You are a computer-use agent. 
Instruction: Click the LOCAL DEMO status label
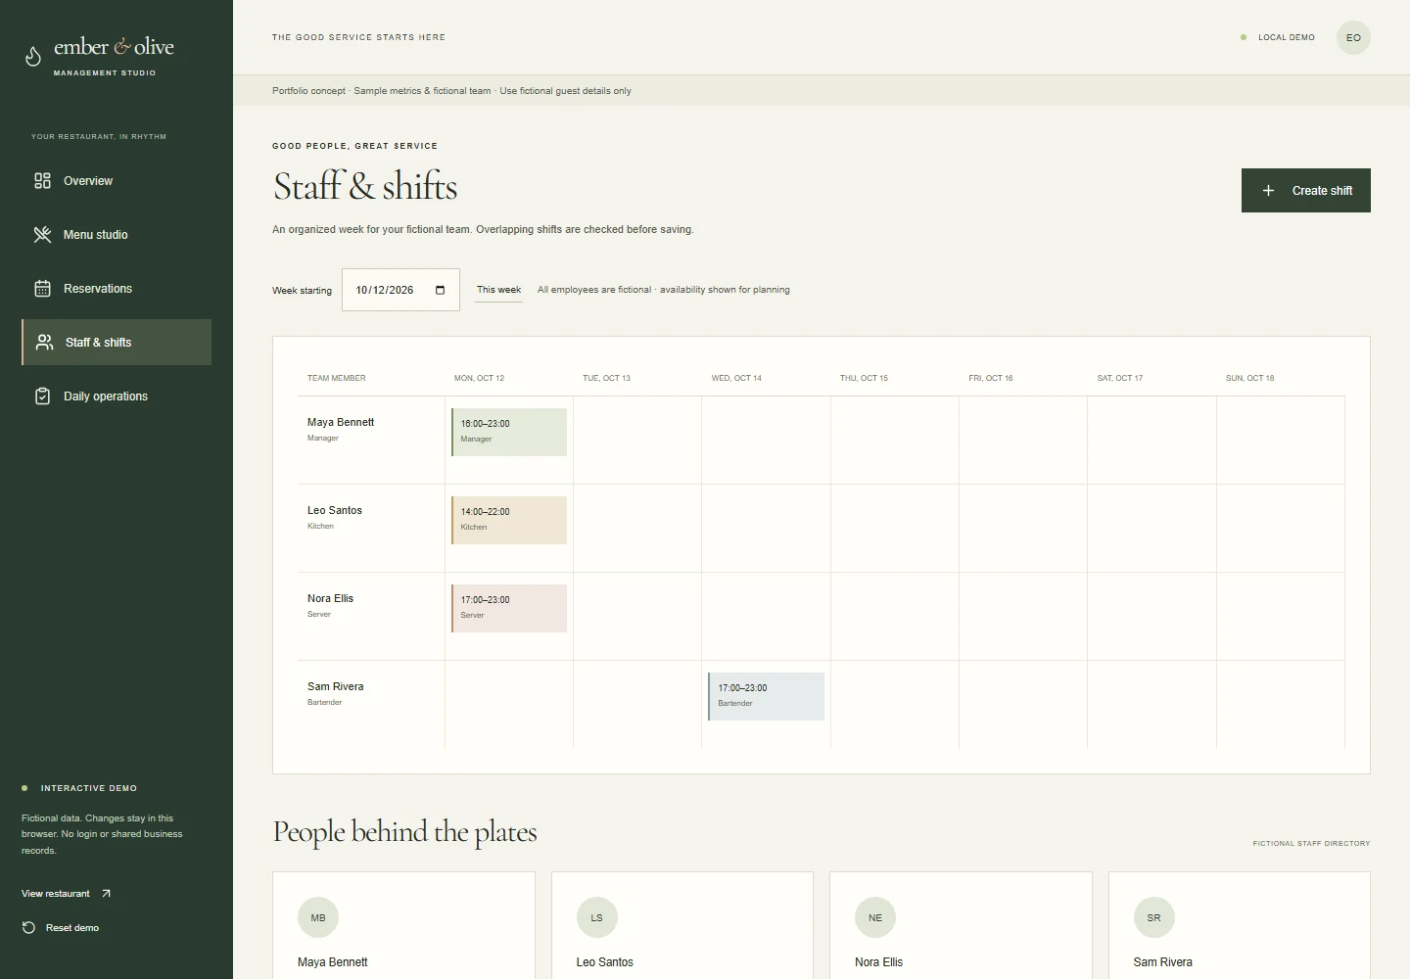[1287, 37]
